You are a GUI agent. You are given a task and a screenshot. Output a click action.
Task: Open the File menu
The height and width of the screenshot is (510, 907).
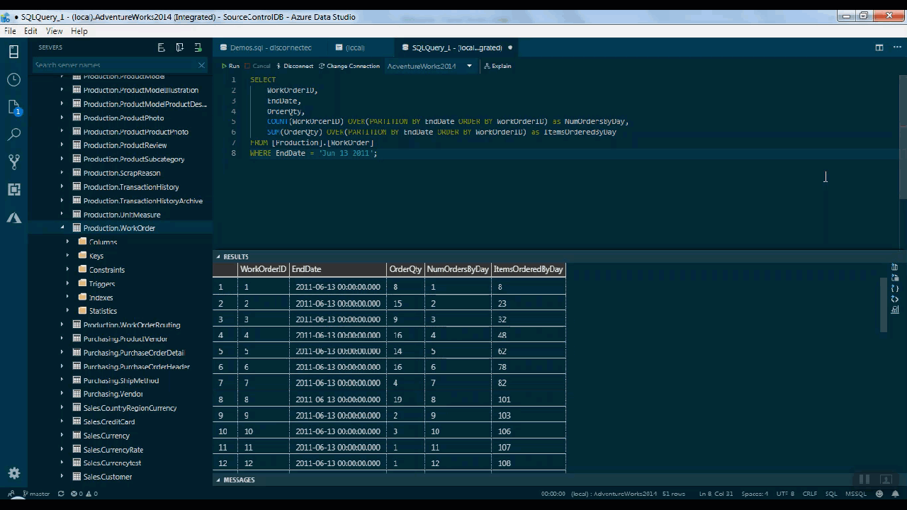pos(10,31)
